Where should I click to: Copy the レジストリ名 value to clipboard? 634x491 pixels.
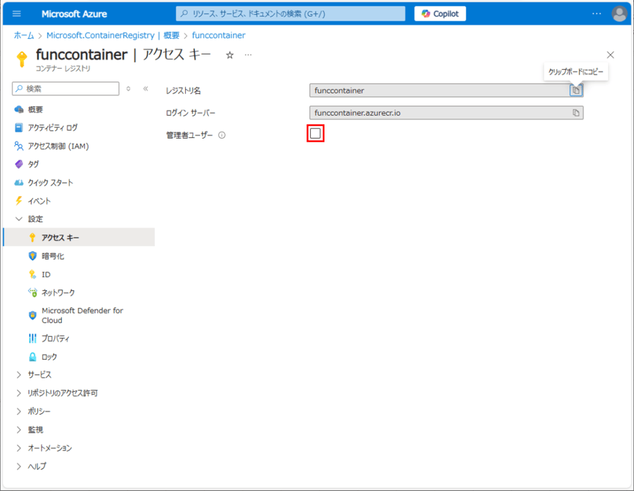tap(575, 90)
